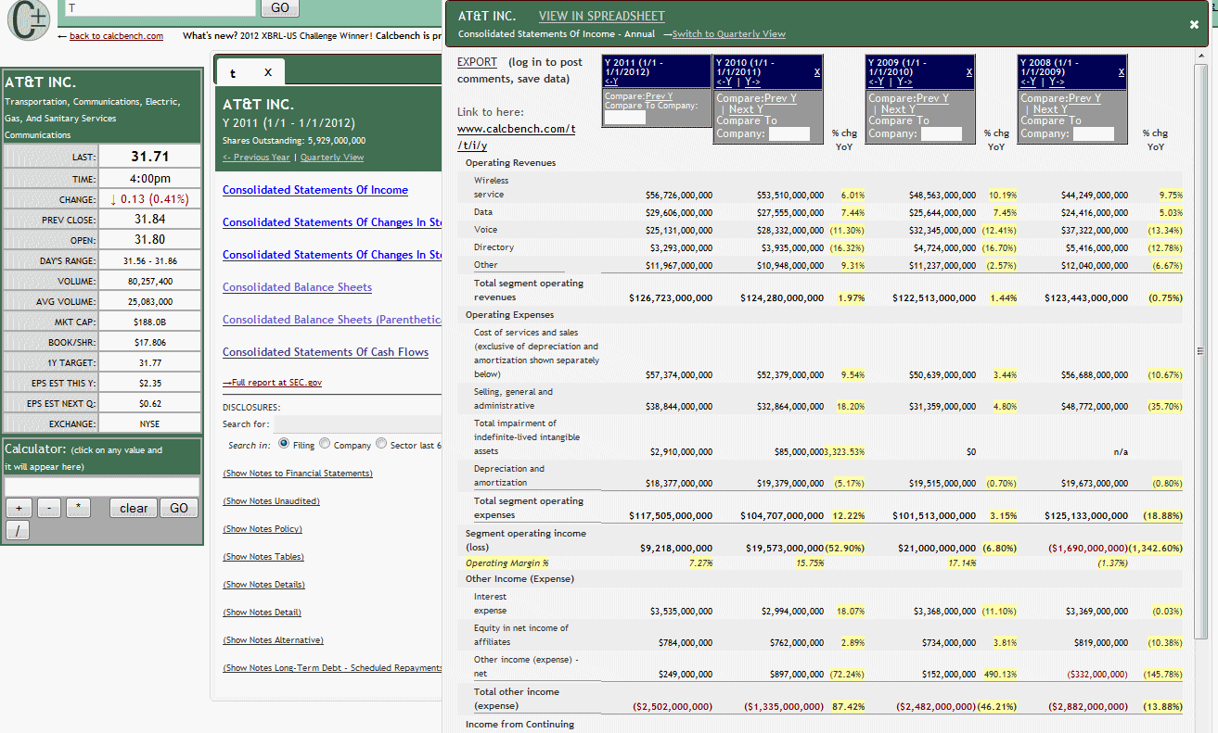
Task: Click Next Y compare link for Y 2008
Action: (1052, 109)
